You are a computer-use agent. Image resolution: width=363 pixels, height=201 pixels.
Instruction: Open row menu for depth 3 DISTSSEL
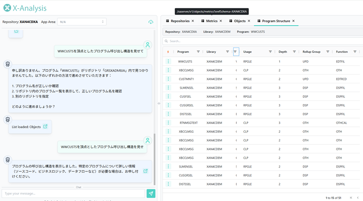[168, 114]
